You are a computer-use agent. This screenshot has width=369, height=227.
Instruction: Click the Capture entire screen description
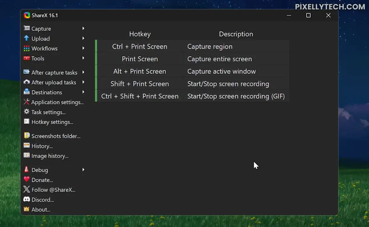220,59
